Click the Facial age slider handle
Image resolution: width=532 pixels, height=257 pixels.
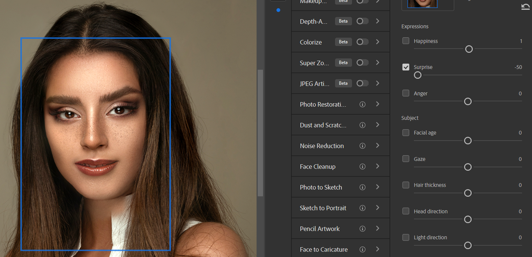click(x=468, y=141)
